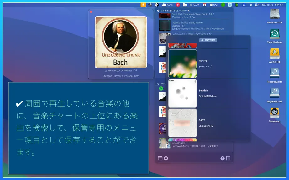Open the cloud 4.9°C weather menu item
The image size is (289, 180).
pos(167,5)
